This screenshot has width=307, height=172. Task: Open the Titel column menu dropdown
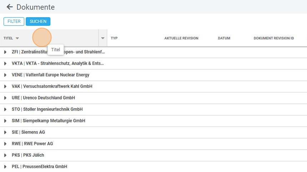[x=103, y=38]
